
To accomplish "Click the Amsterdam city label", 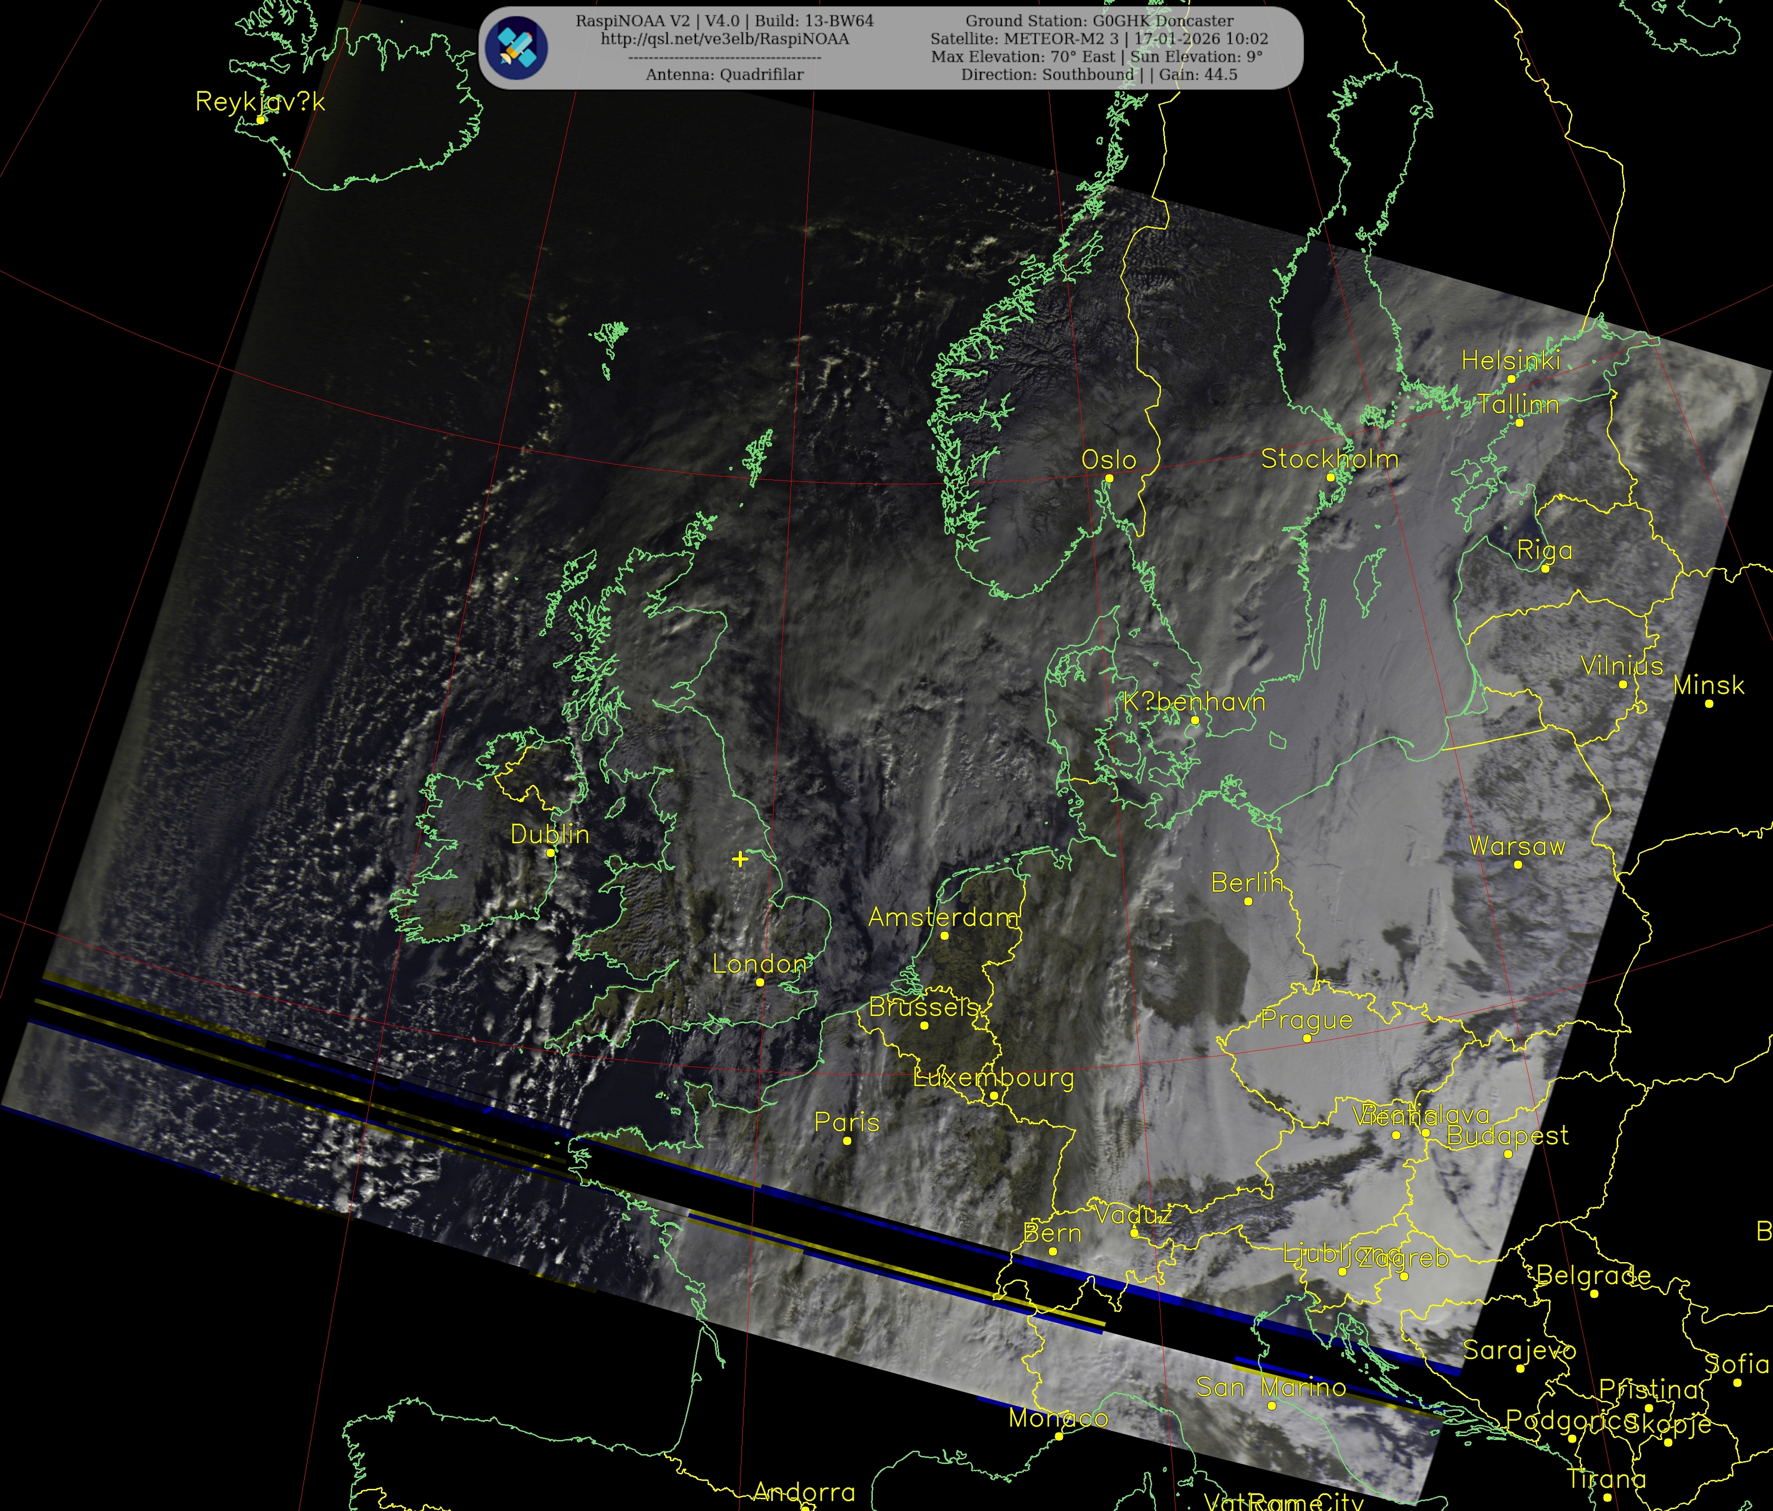I will (x=944, y=917).
